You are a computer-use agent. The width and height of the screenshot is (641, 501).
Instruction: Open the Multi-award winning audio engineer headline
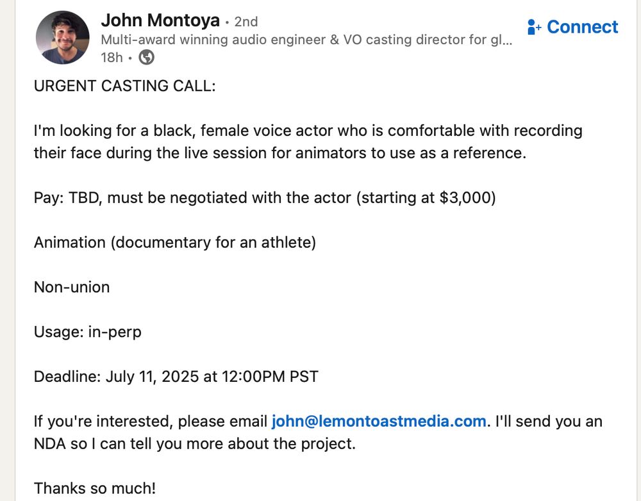pyautogui.click(x=306, y=40)
